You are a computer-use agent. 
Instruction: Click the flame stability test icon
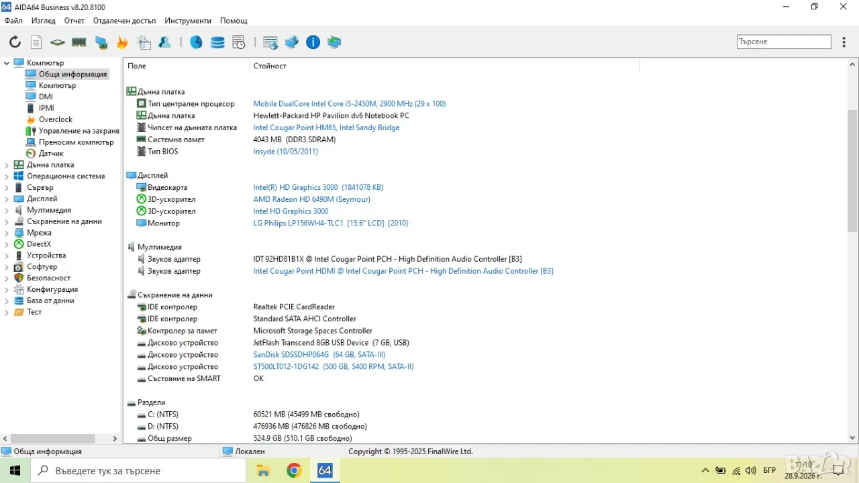click(122, 42)
